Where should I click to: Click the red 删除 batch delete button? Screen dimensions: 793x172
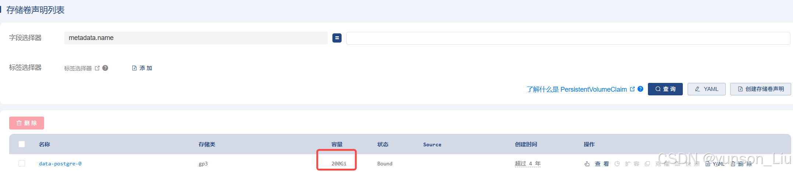tap(26, 123)
